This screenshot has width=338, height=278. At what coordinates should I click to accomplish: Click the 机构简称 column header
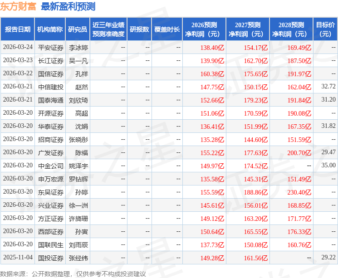50,29
